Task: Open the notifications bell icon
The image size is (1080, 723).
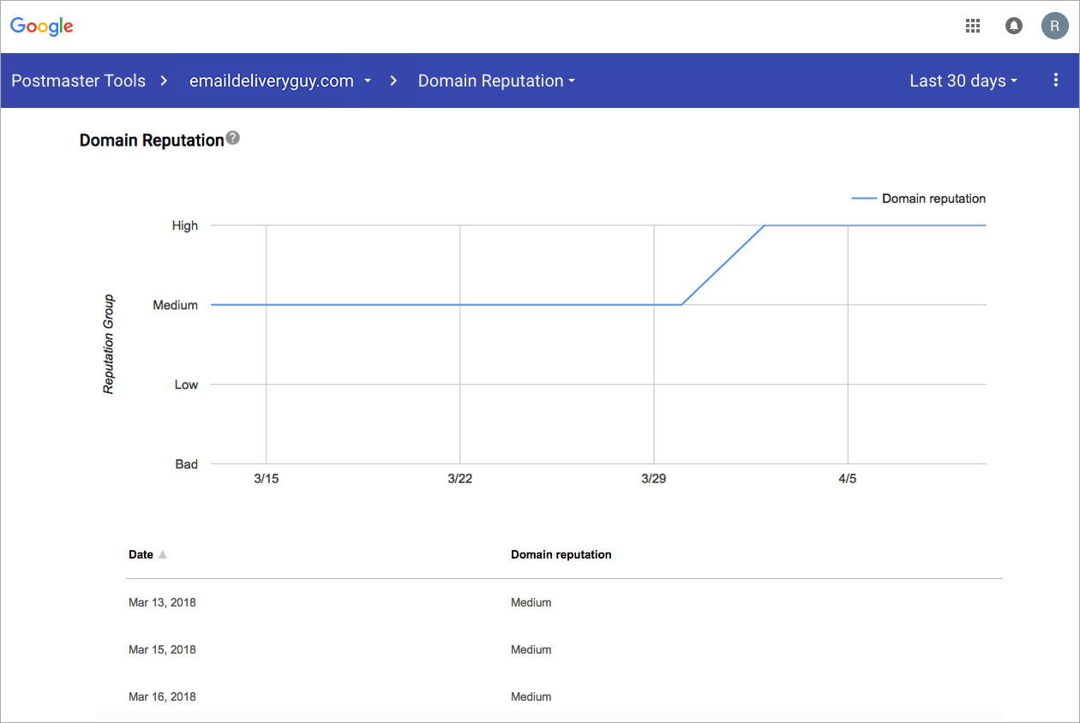Action: [1014, 27]
